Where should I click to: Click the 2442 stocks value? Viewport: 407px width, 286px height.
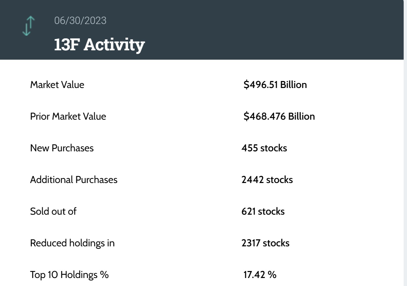pos(267,180)
